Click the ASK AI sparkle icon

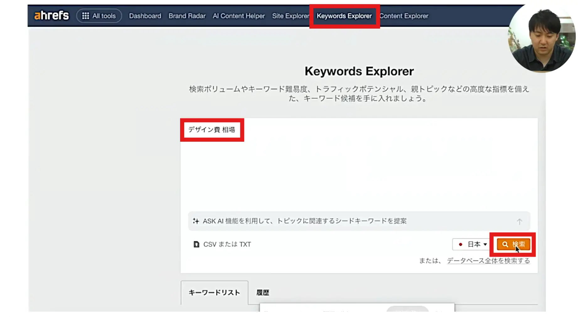(x=196, y=221)
